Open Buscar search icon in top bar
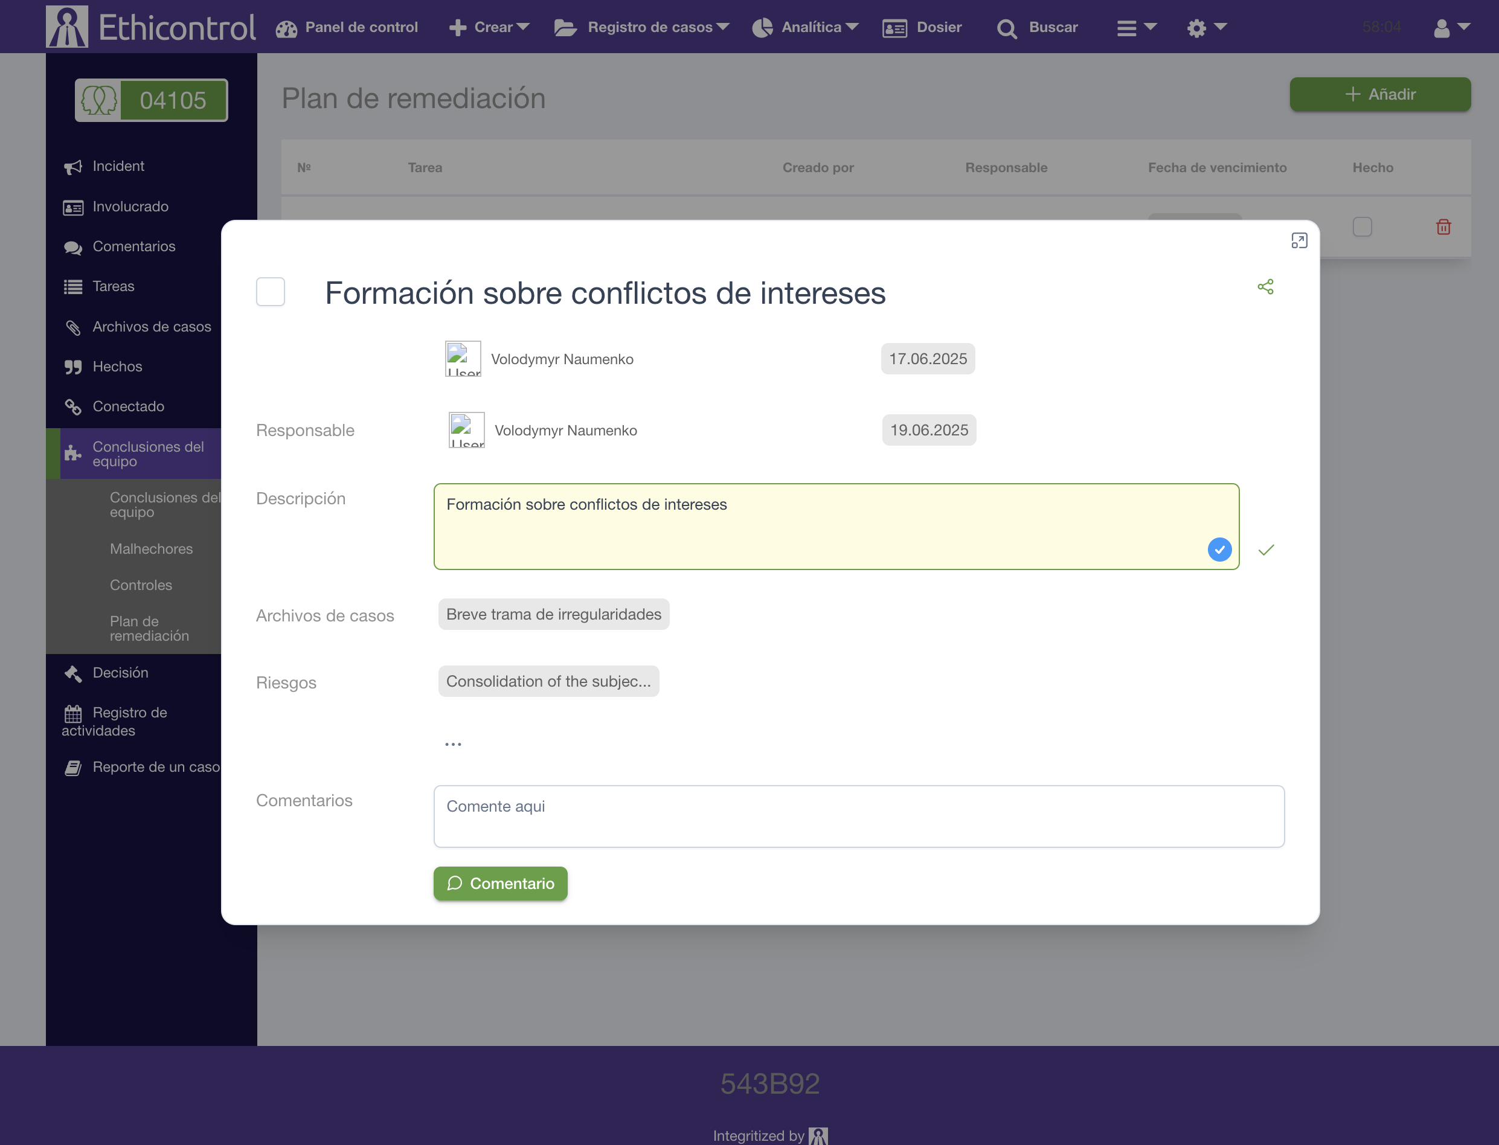 pyautogui.click(x=1007, y=28)
